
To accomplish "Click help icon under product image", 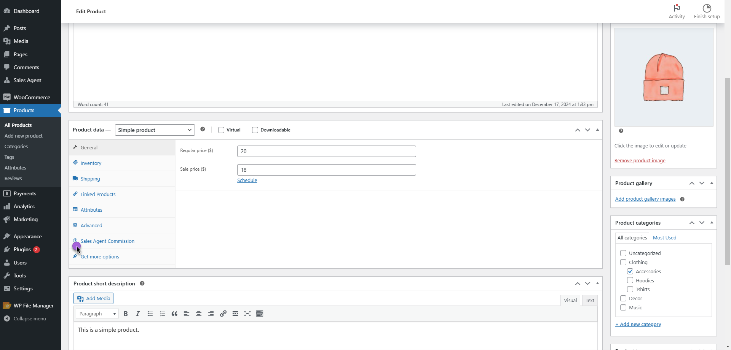I will (x=621, y=131).
